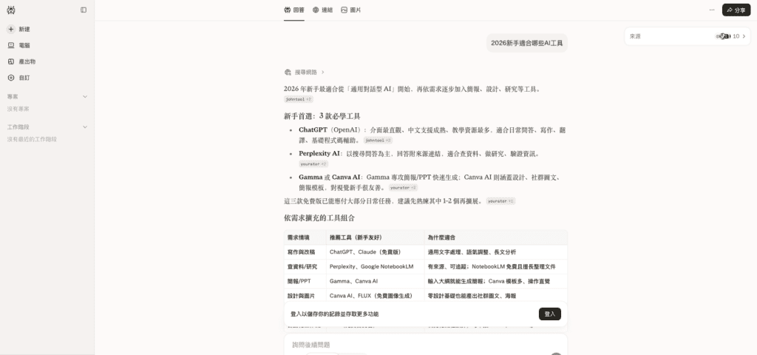
Task: Switch to the 圖片 tab
Action: coord(351,10)
